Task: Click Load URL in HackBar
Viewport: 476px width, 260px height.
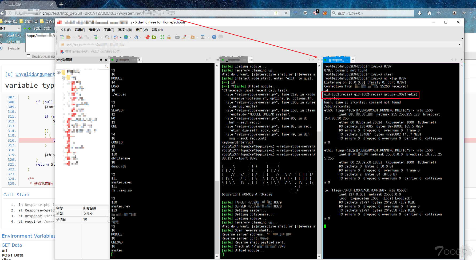Action: pyautogui.click(x=14, y=35)
